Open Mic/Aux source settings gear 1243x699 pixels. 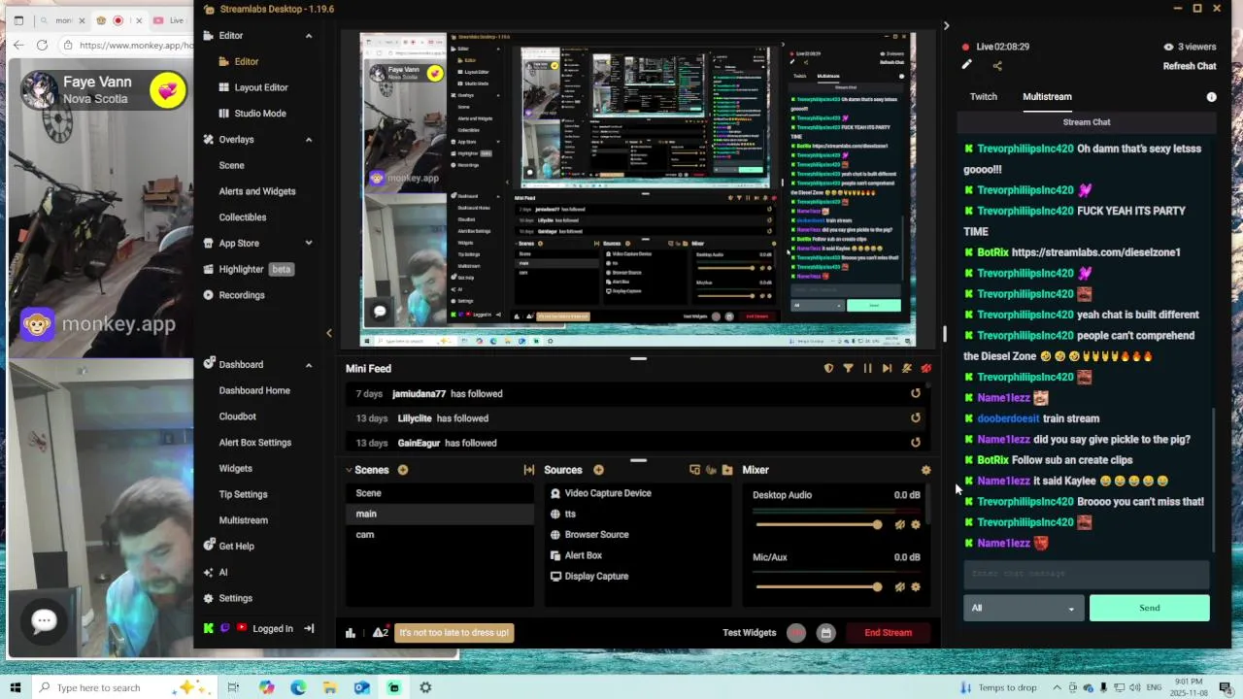(x=916, y=587)
